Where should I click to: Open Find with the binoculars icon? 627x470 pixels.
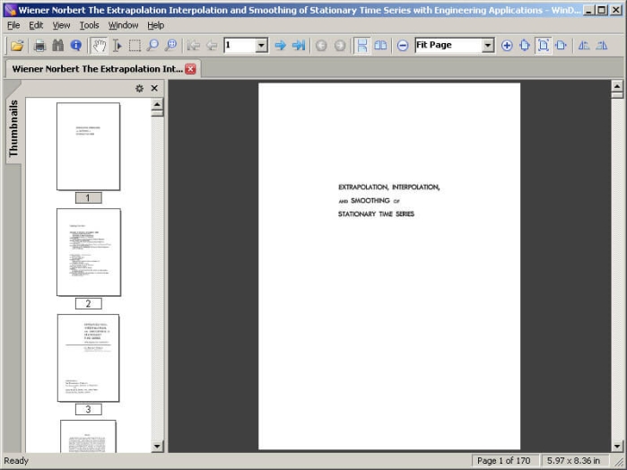pos(58,45)
